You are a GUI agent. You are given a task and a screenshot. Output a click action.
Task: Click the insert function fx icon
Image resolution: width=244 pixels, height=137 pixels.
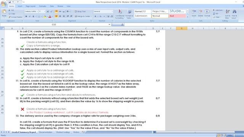pyautogui.click(x=122, y=24)
